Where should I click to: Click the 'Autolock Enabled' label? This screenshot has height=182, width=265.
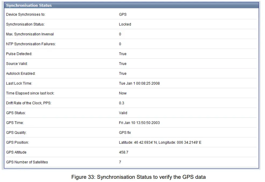21,73
